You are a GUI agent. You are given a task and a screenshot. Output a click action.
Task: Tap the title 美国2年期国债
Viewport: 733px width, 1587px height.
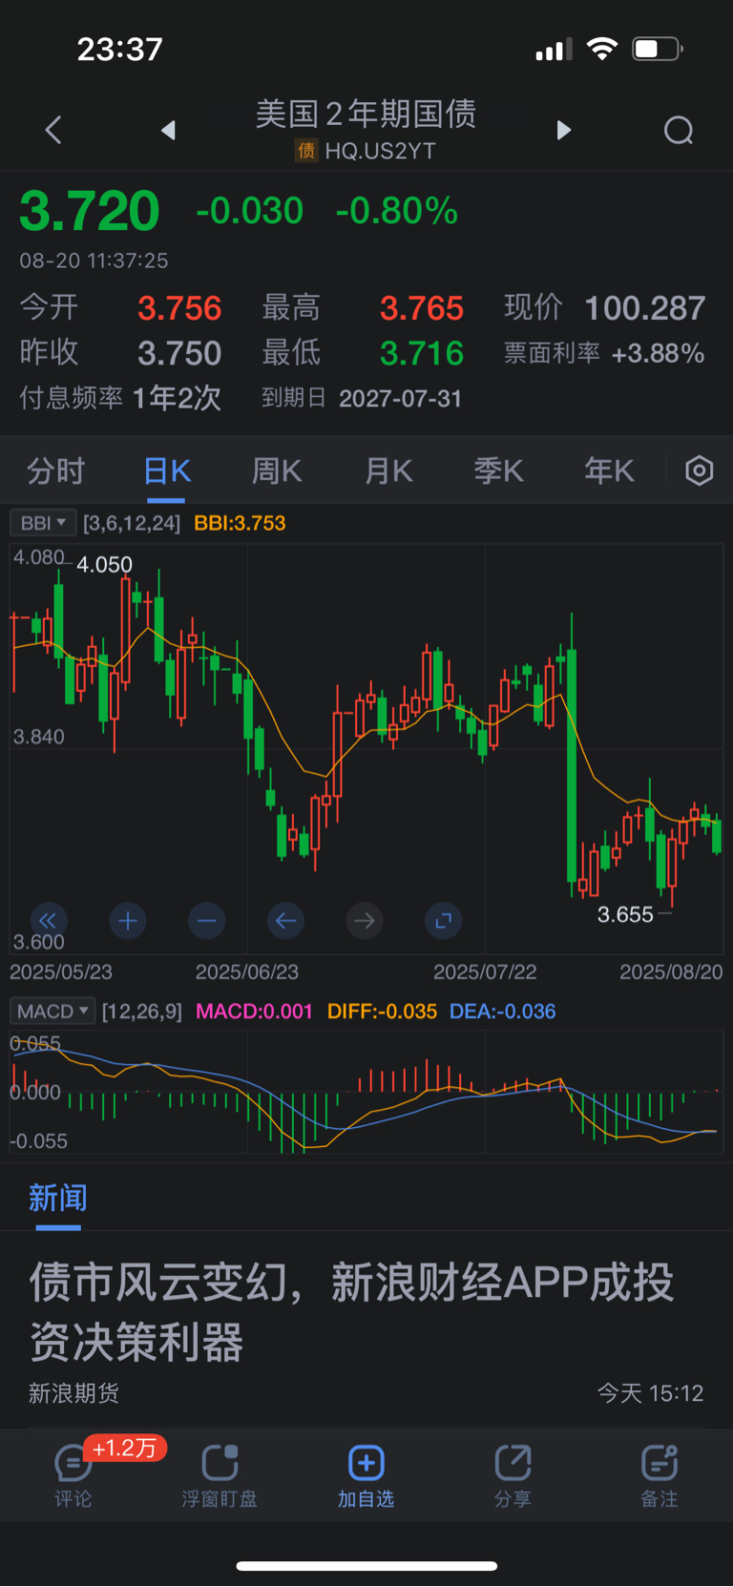(x=366, y=114)
